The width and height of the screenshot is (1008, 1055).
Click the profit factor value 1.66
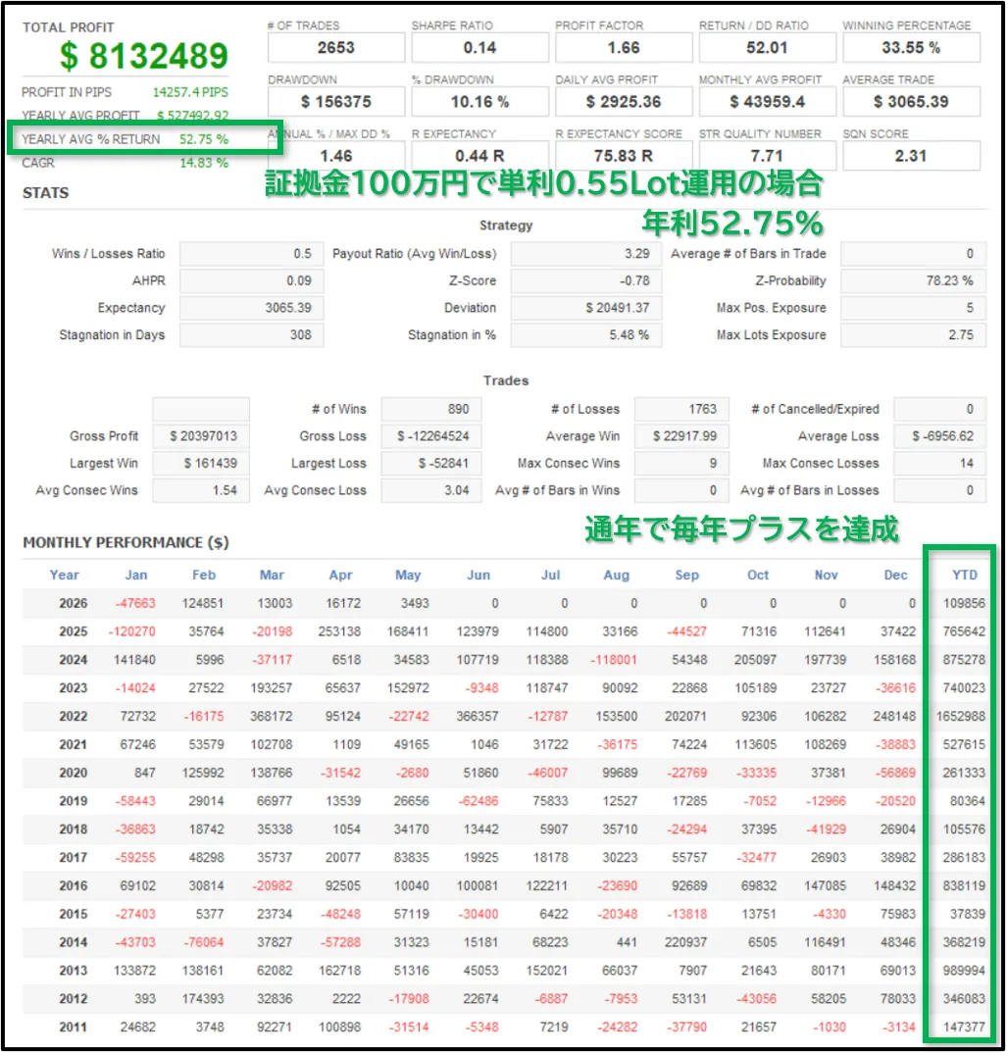[624, 48]
